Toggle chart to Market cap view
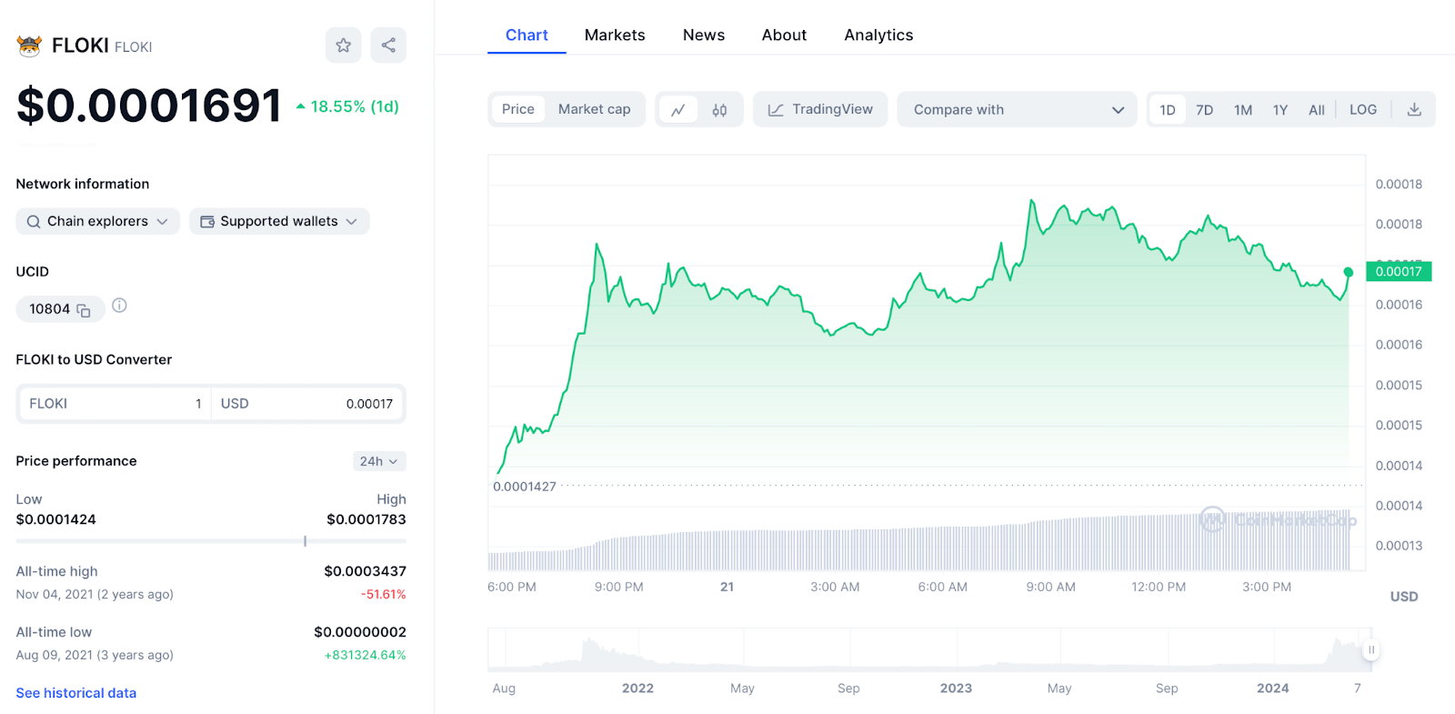The width and height of the screenshot is (1455, 714). click(x=594, y=109)
